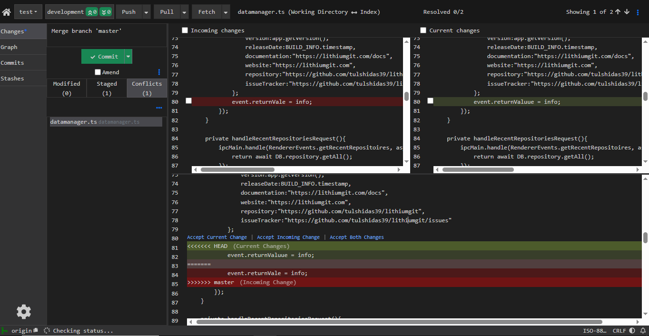The height and width of the screenshot is (336, 649).
Task: Click 'Showing 1 of 2' text
Action: pyautogui.click(x=589, y=12)
